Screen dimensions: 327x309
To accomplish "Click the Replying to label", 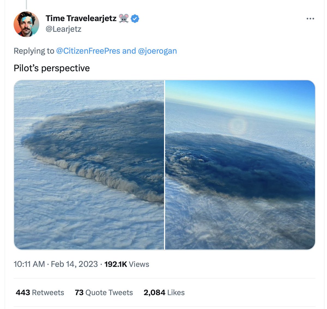I will click(34, 51).
